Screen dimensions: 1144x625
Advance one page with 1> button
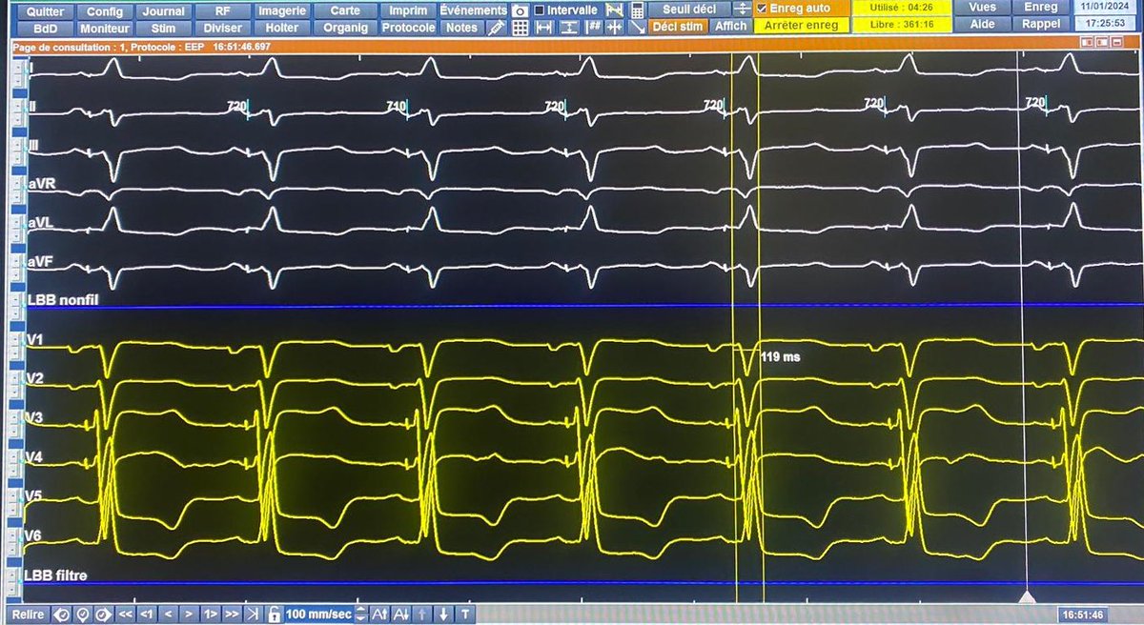click(x=211, y=615)
